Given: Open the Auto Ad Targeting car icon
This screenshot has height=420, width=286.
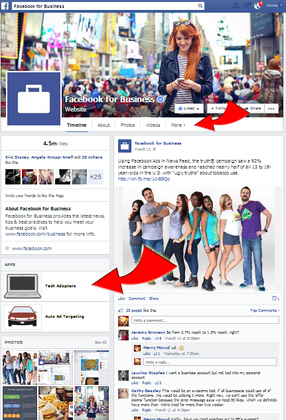Looking at the screenshot, I should 23,316.
